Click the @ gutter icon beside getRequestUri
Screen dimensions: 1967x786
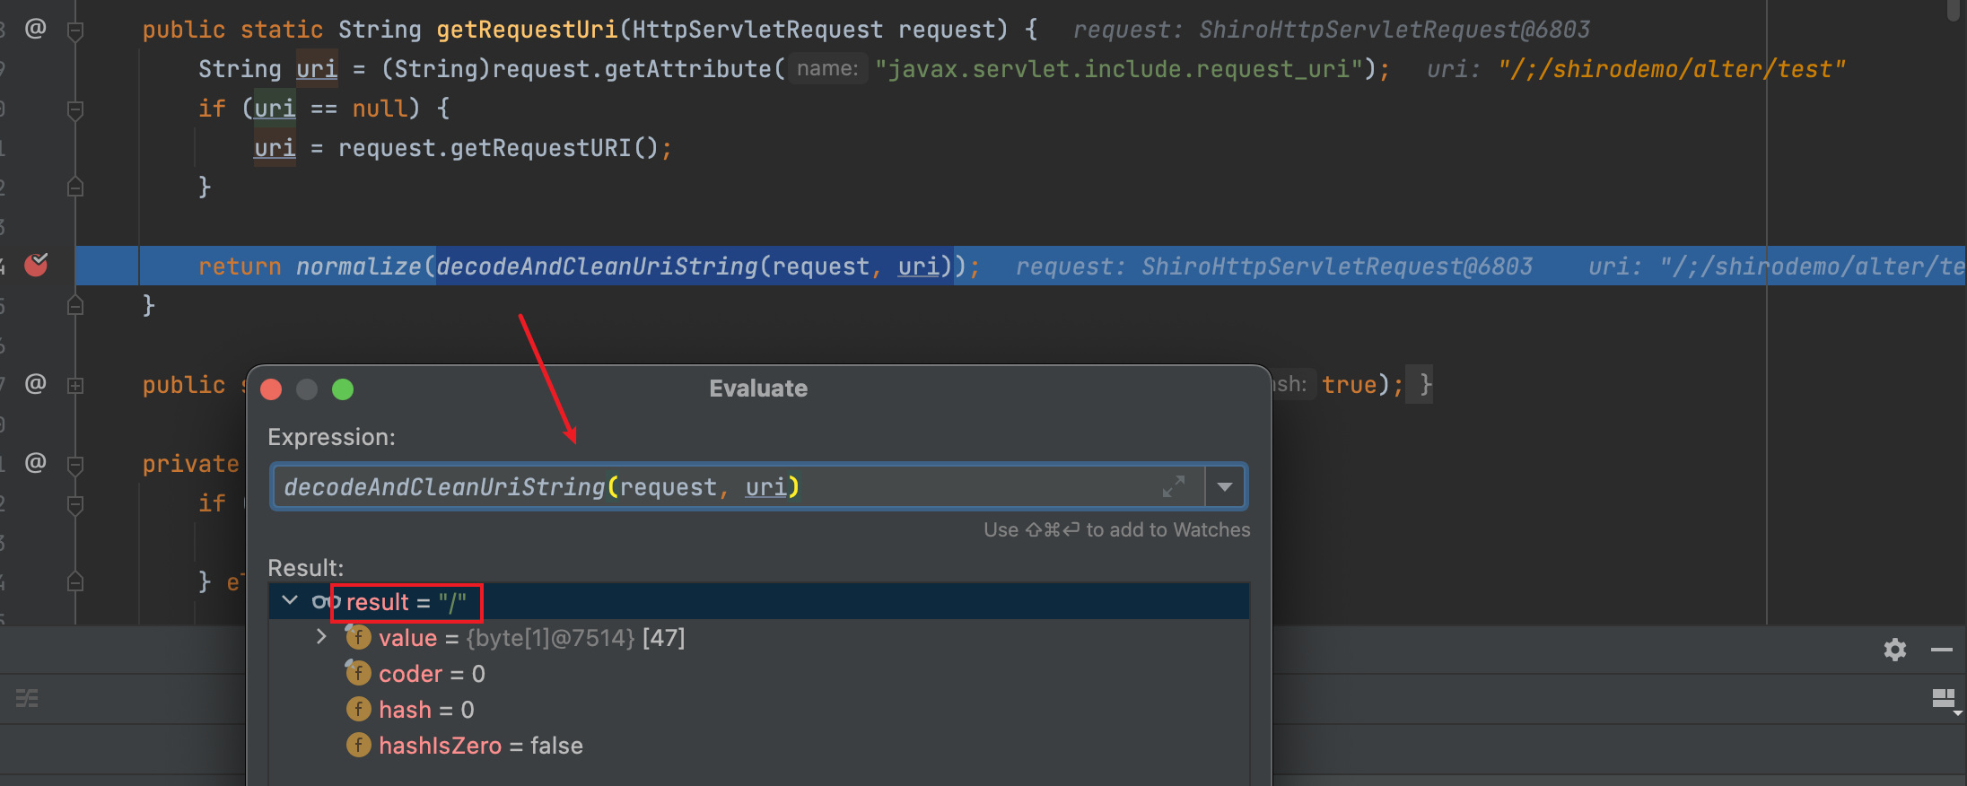[35, 29]
